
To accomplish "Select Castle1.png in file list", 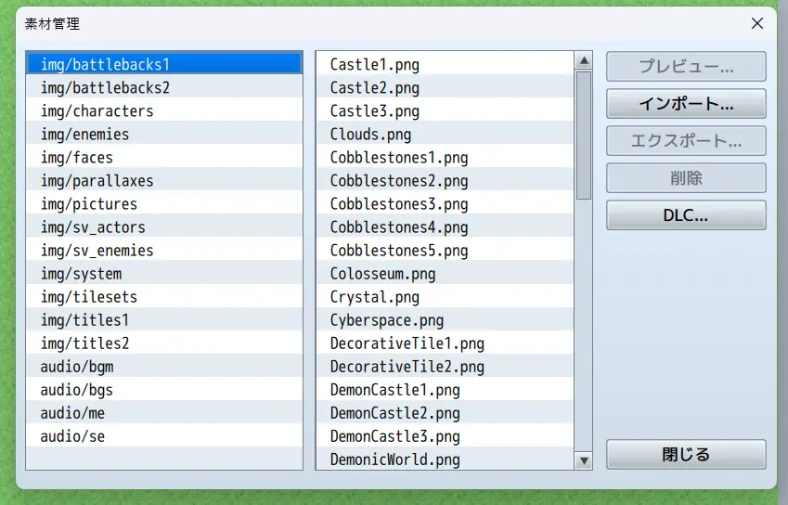I will point(375,65).
